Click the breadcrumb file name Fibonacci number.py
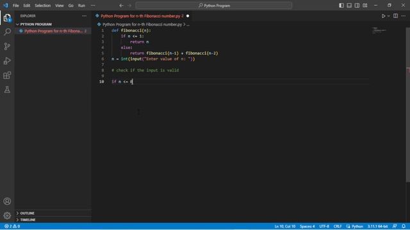Viewport: 410px width, 230px height. 142,24
